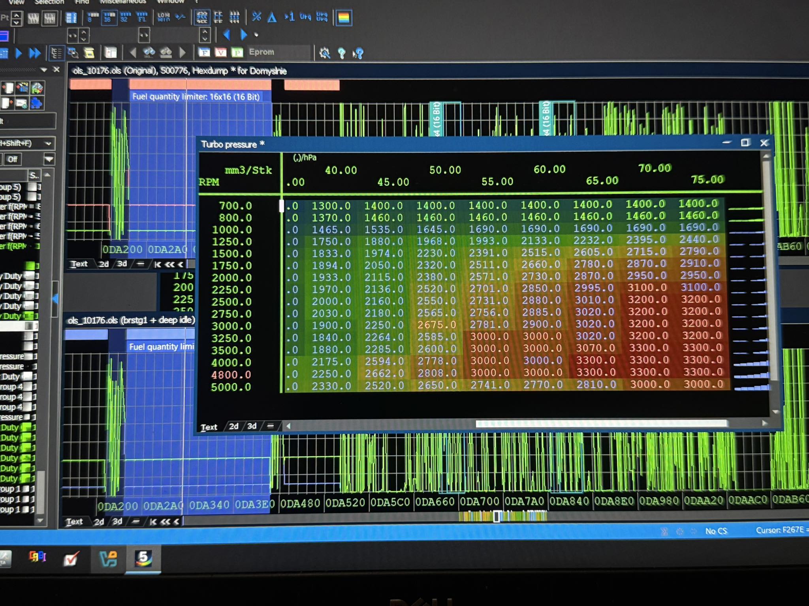Click the blue right arrow toolbar button

click(243, 35)
